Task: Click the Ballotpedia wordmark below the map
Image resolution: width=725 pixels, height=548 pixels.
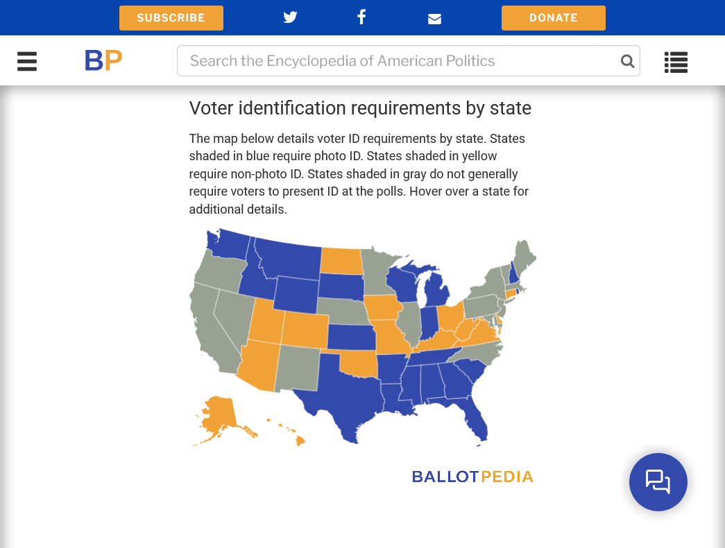Action: (472, 477)
